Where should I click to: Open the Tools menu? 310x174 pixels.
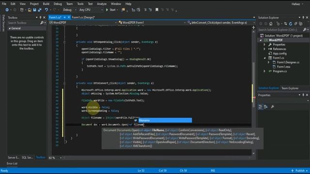pos(80,4)
